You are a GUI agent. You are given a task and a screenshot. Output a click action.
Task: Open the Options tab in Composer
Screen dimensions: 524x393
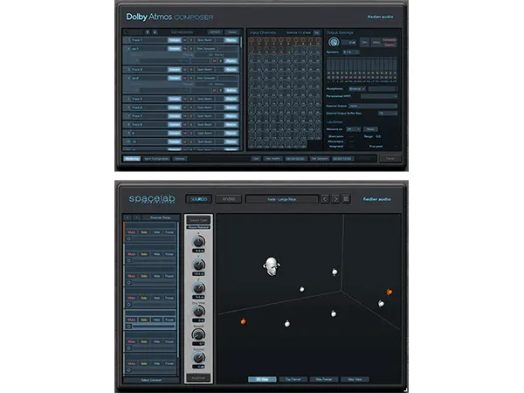tap(180, 158)
